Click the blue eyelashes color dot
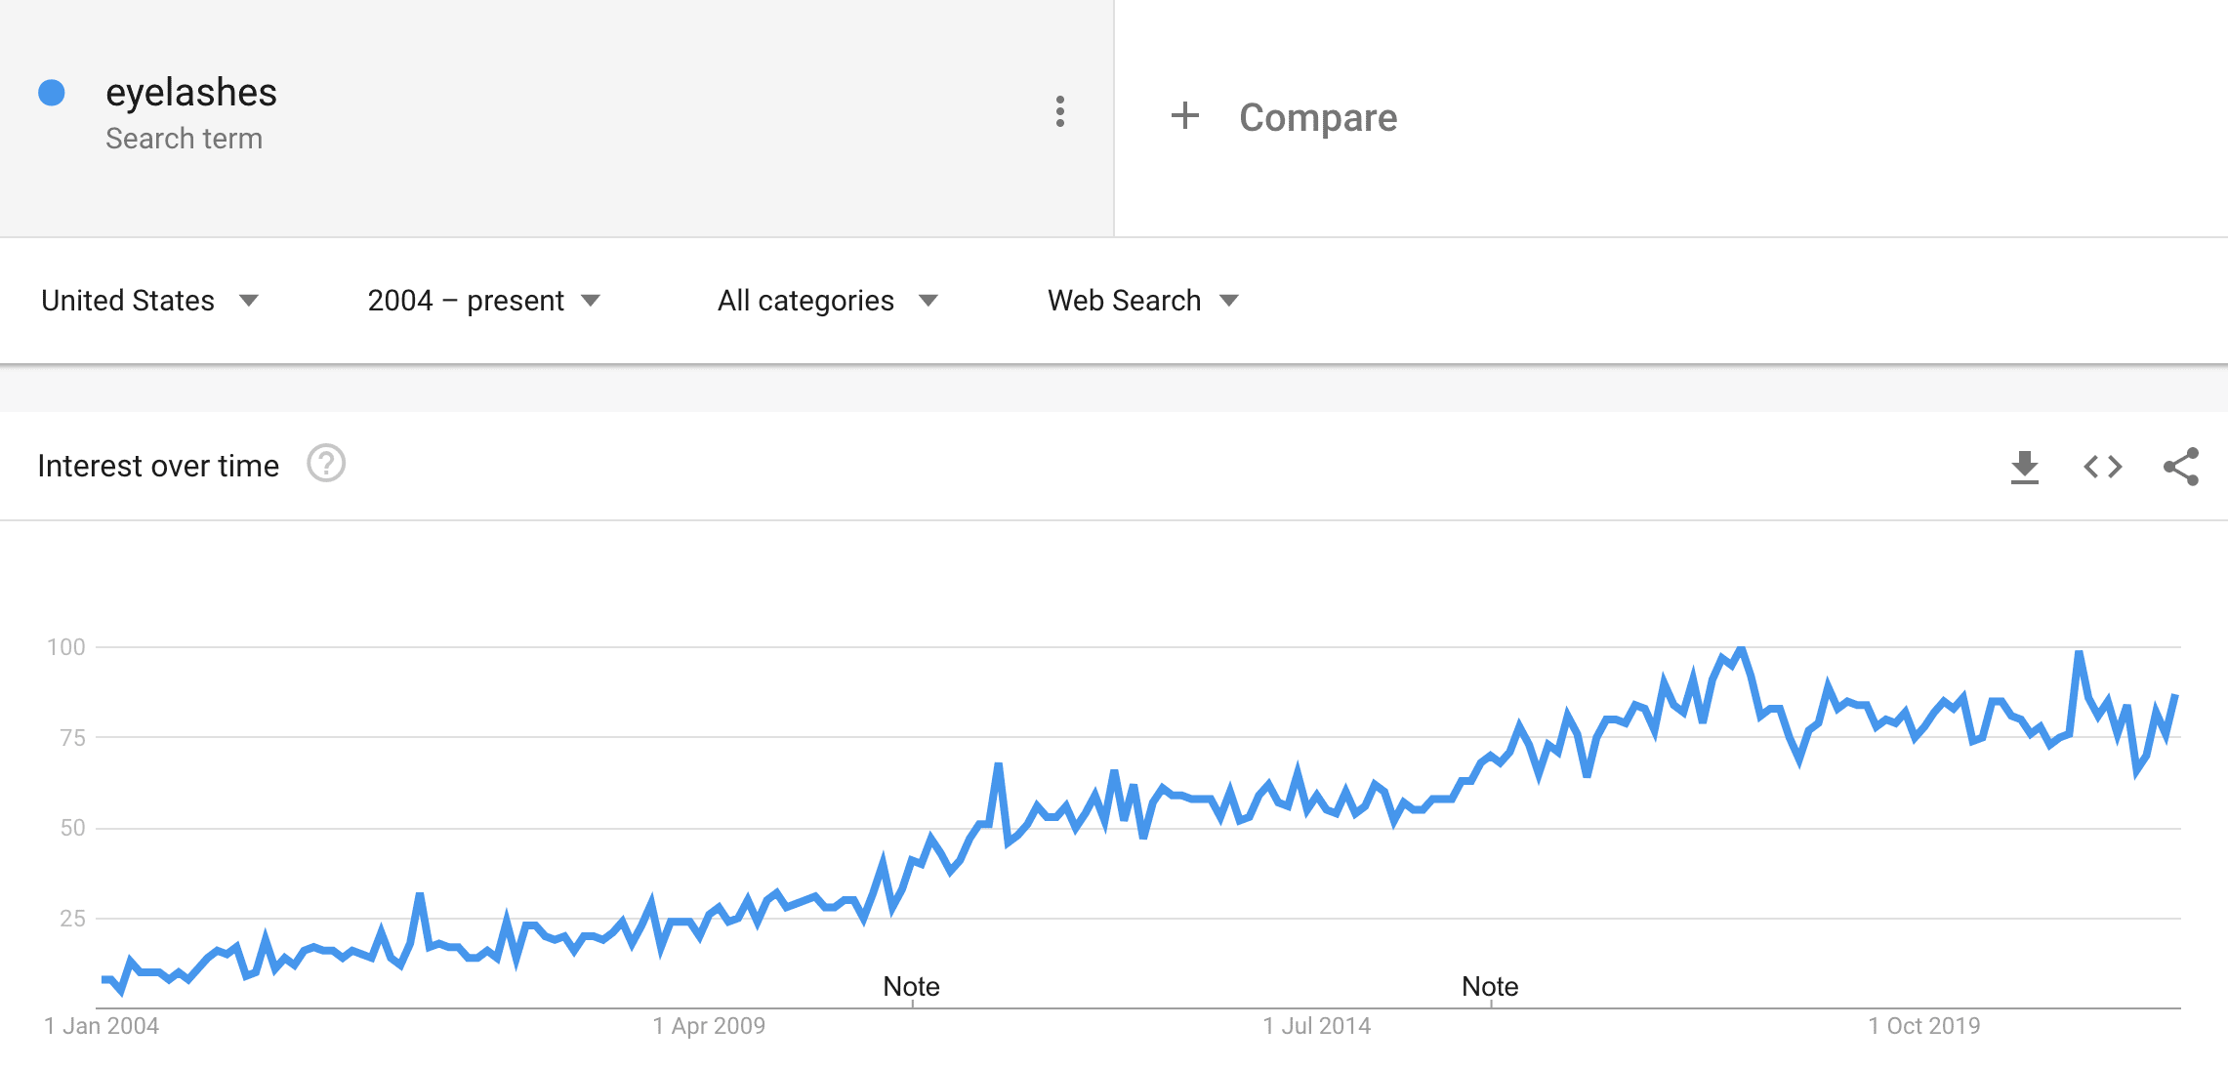This screenshot has height=1068, width=2228. (x=52, y=93)
